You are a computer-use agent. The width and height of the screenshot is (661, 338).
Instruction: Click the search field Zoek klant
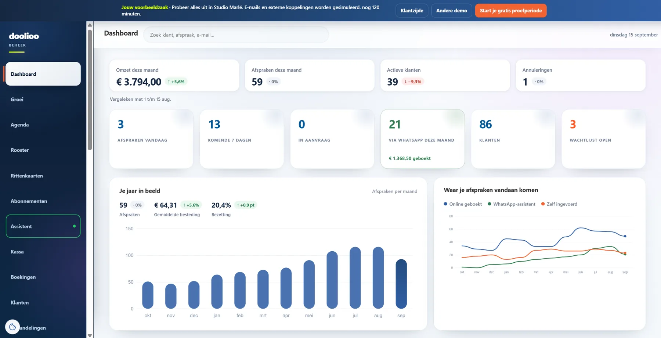pos(236,35)
